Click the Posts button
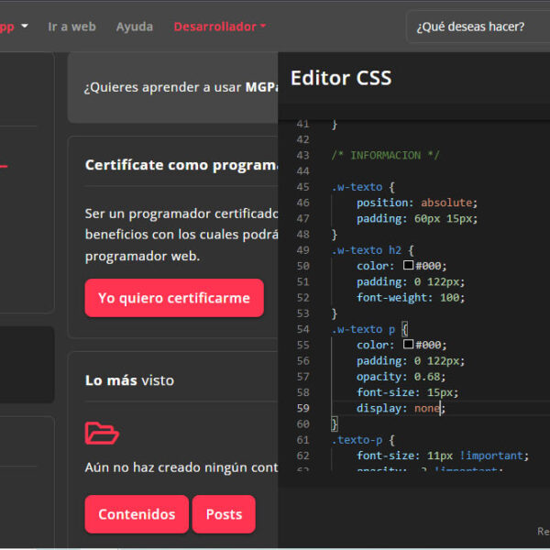The height and width of the screenshot is (550, 550). pyautogui.click(x=224, y=514)
